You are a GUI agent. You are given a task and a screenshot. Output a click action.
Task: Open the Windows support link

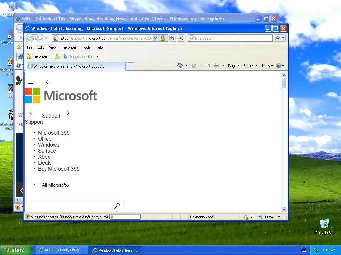click(49, 145)
